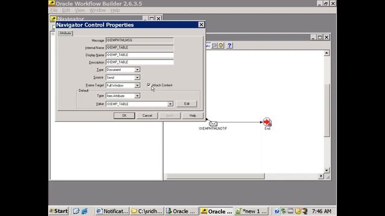
Task: Switch to the Notificat... taskbar window
Action: 112,211
